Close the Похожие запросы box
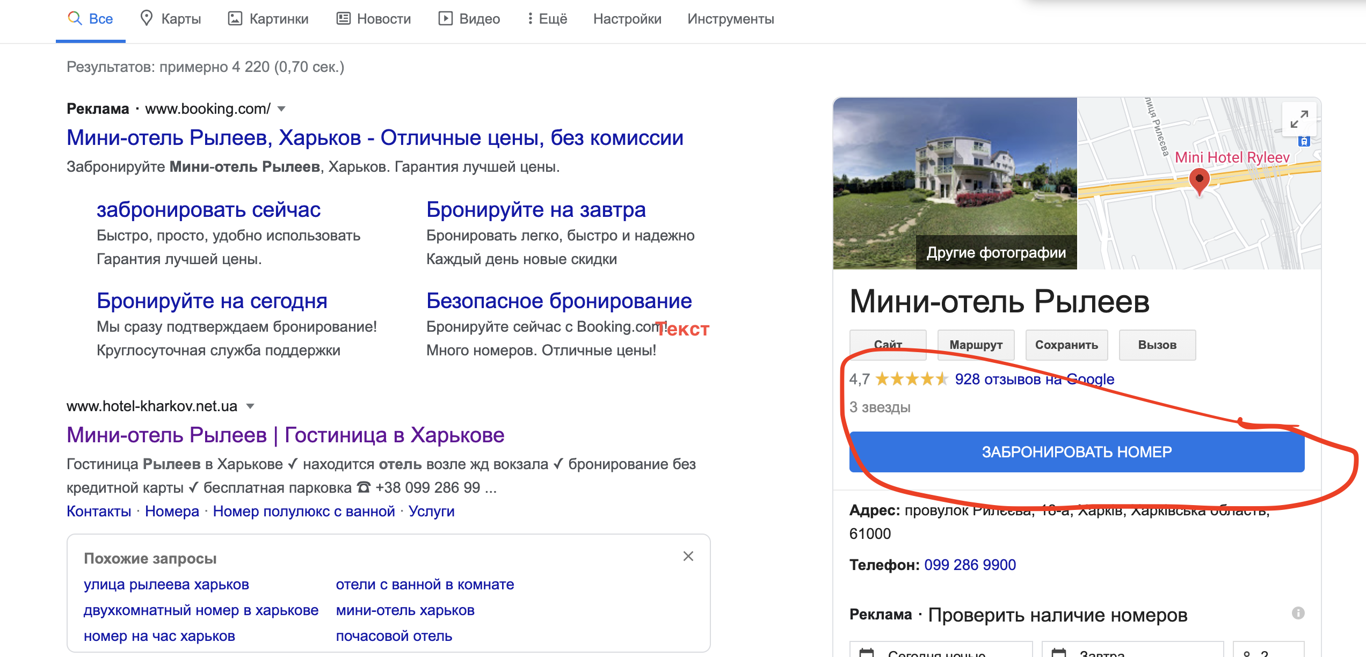This screenshot has height=657, width=1366. point(688,556)
